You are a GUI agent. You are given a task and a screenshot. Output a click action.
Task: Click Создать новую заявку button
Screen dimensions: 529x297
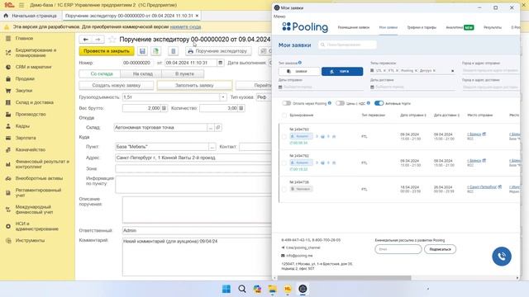117,86
